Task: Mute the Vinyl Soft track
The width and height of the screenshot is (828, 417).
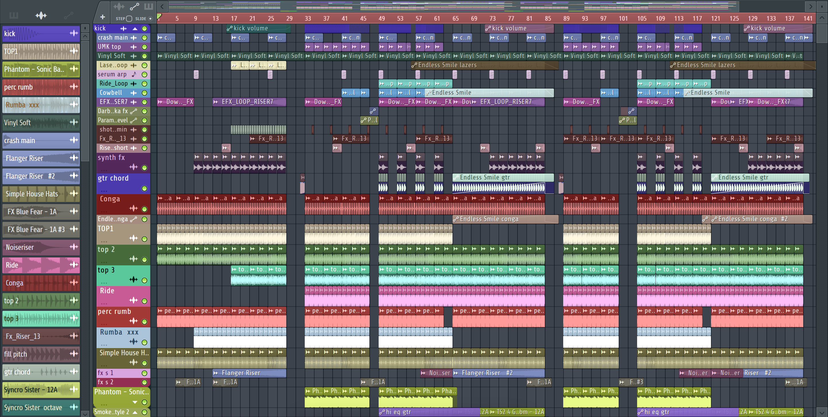Action: [x=145, y=56]
